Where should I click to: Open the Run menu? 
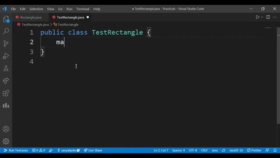point(69,9)
